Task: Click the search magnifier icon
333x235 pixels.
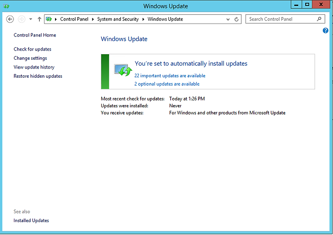Action: (x=319, y=19)
